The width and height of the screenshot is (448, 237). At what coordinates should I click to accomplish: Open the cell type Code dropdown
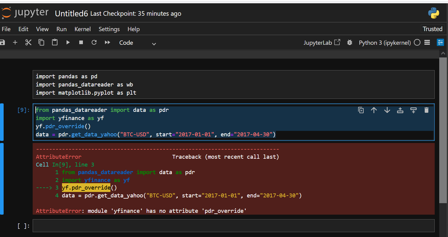click(x=138, y=43)
